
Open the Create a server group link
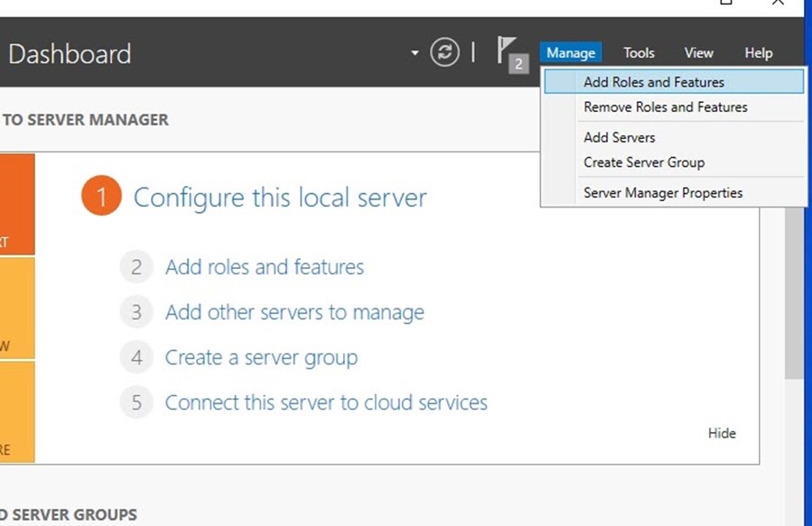click(262, 357)
